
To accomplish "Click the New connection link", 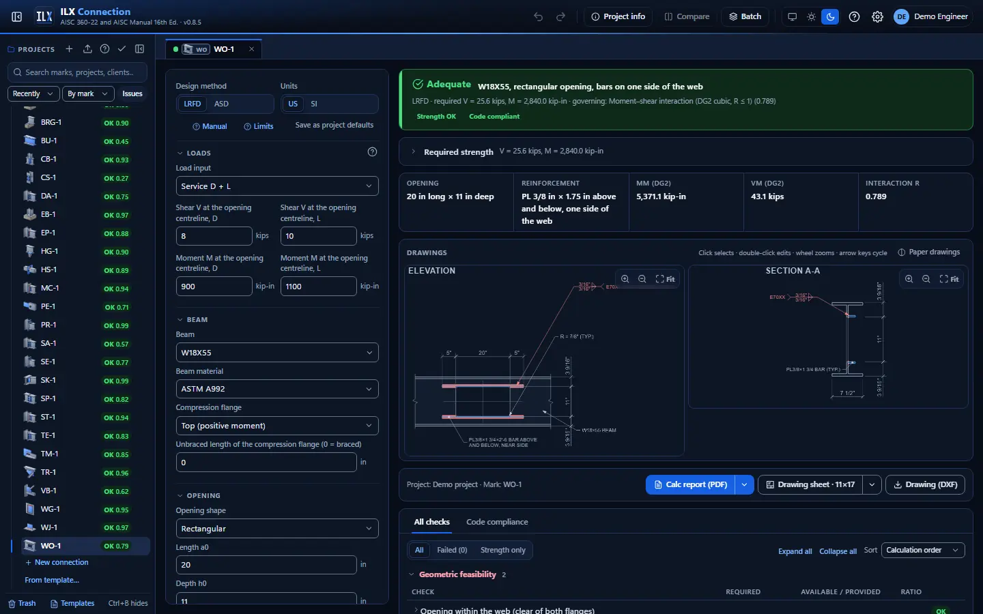I will click(x=57, y=562).
